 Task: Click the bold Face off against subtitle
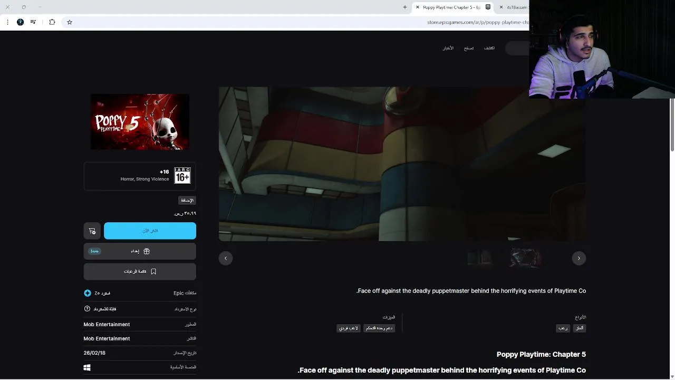click(x=441, y=370)
